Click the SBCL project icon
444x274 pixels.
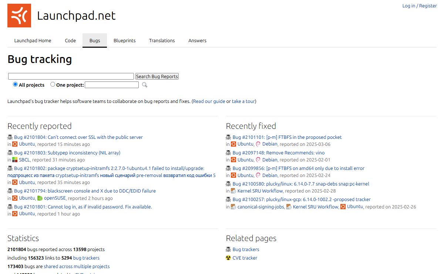[x=15, y=160]
